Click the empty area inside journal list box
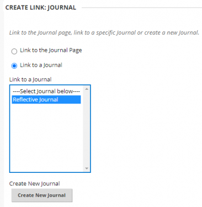The image size is (202, 207). [46, 138]
